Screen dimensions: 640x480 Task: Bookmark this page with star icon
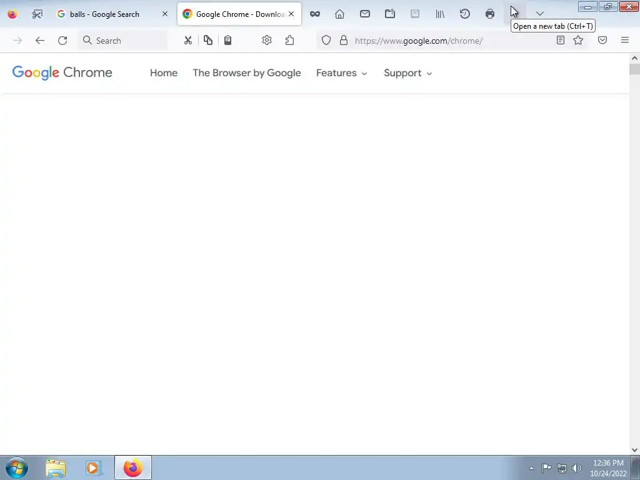578,40
